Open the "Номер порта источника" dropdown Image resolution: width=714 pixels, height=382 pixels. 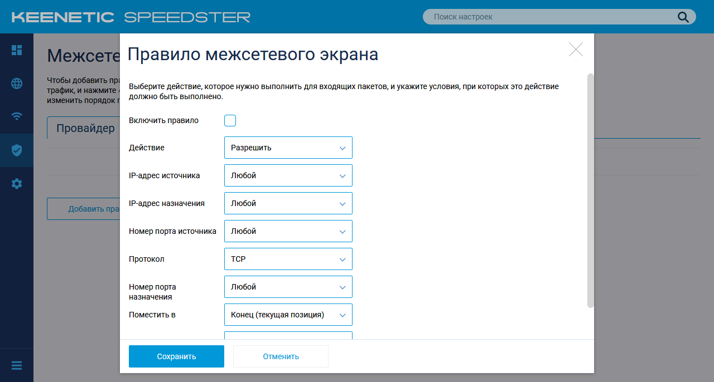click(288, 231)
